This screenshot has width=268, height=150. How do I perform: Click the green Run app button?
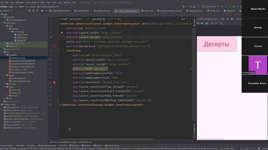[x=222, y=7]
